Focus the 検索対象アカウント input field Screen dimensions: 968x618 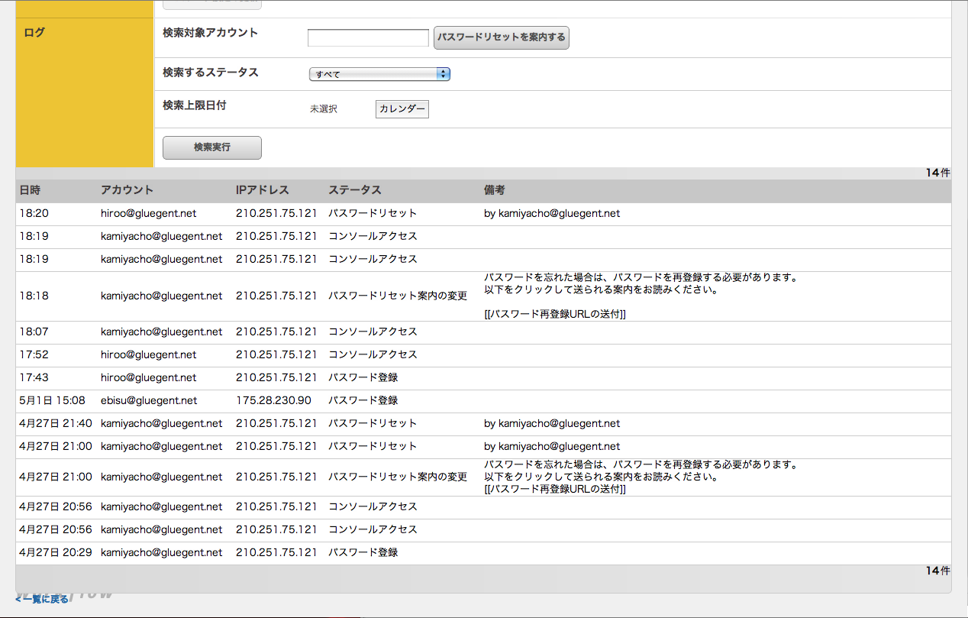[367, 37]
